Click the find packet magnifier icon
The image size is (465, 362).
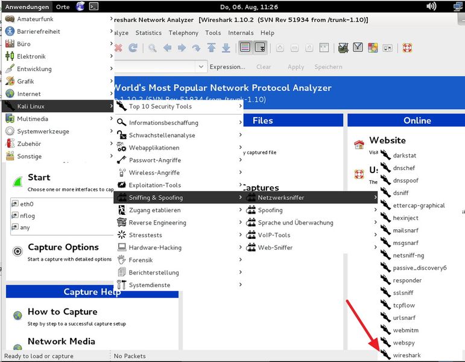click(153, 48)
